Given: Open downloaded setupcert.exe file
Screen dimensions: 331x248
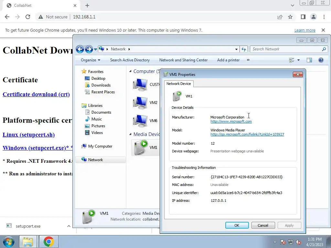Looking at the screenshot, I should tap(28, 226).
